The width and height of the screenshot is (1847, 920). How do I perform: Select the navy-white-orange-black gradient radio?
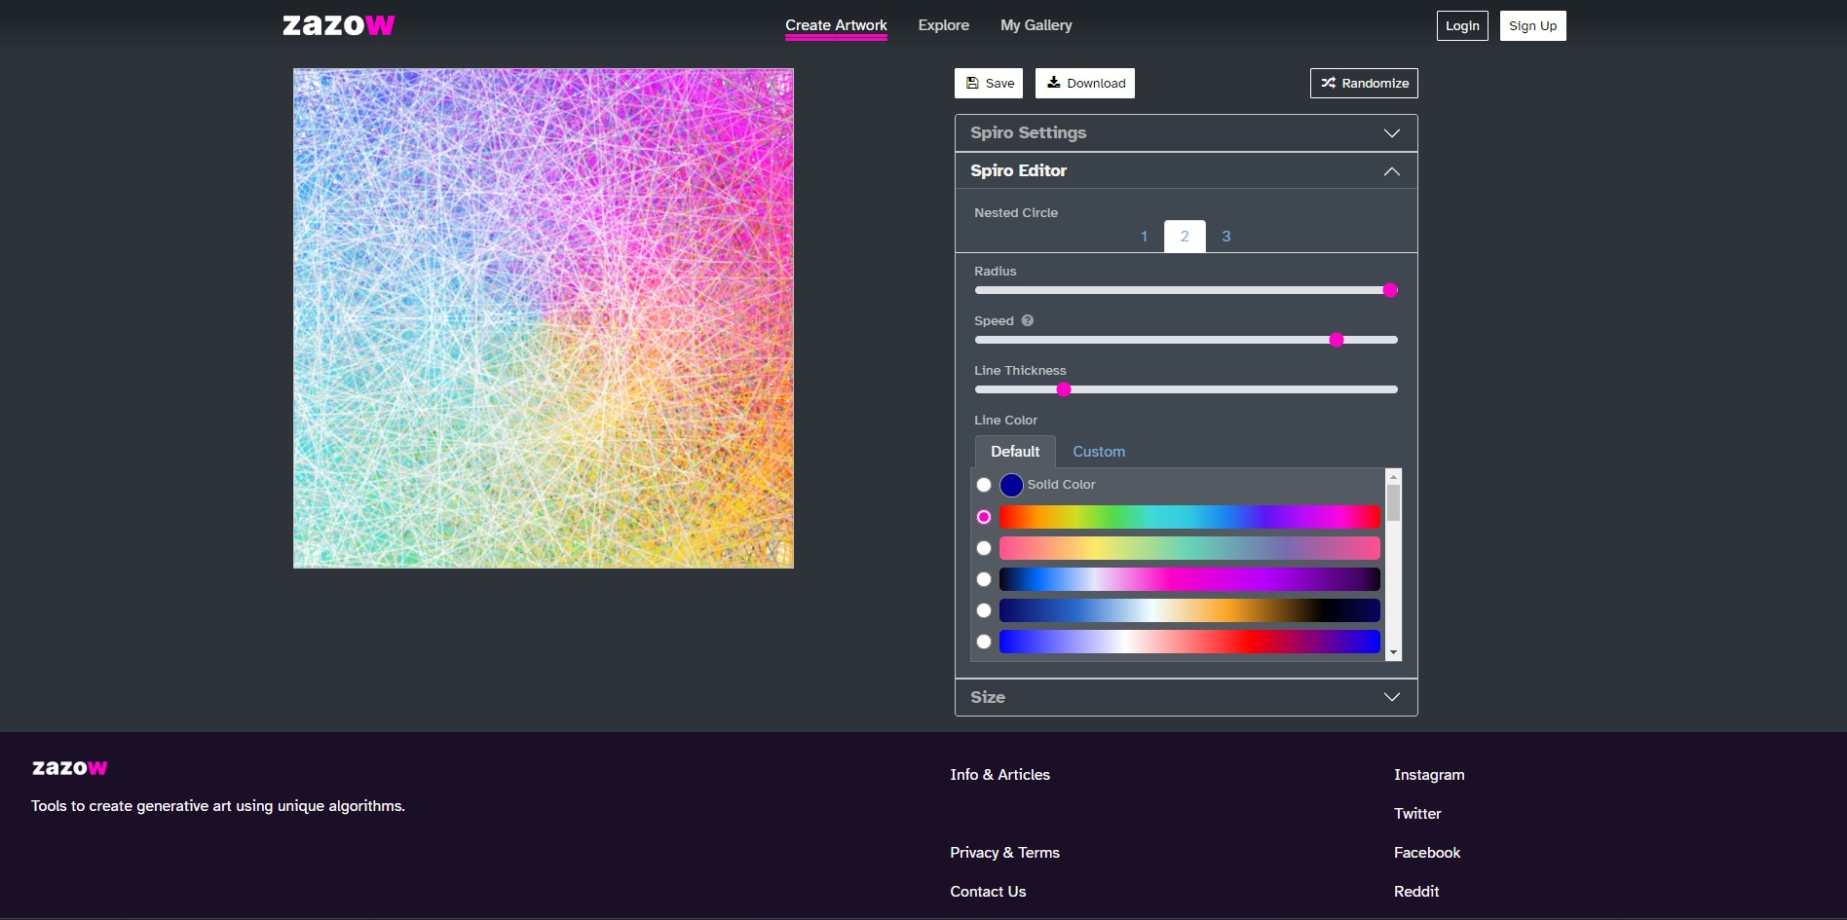pos(984,610)
